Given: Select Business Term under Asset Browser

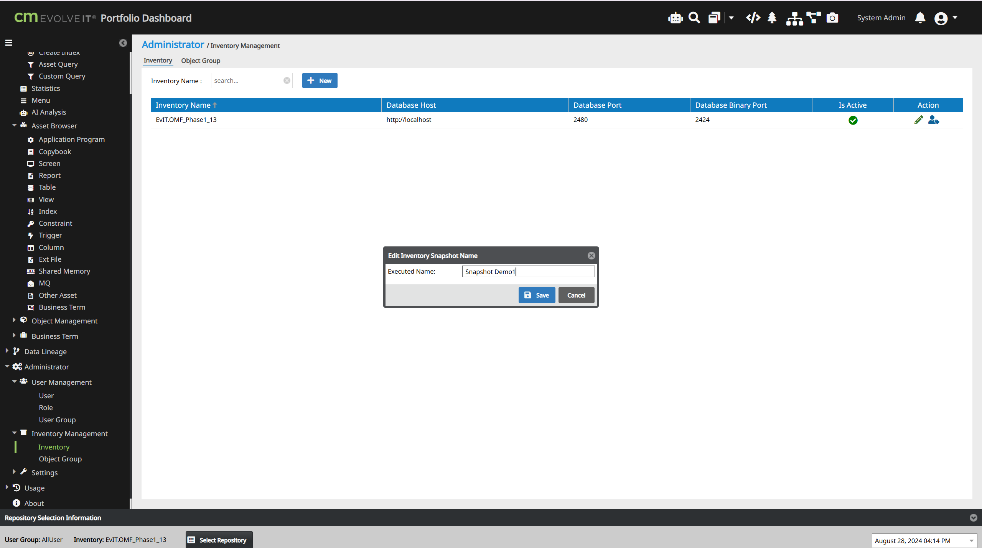Looking at the screenshot, I should [62, 307].
